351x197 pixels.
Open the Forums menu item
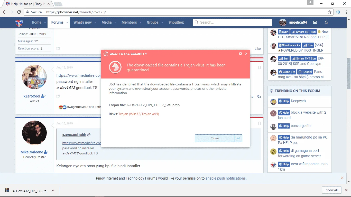(57, 22)
